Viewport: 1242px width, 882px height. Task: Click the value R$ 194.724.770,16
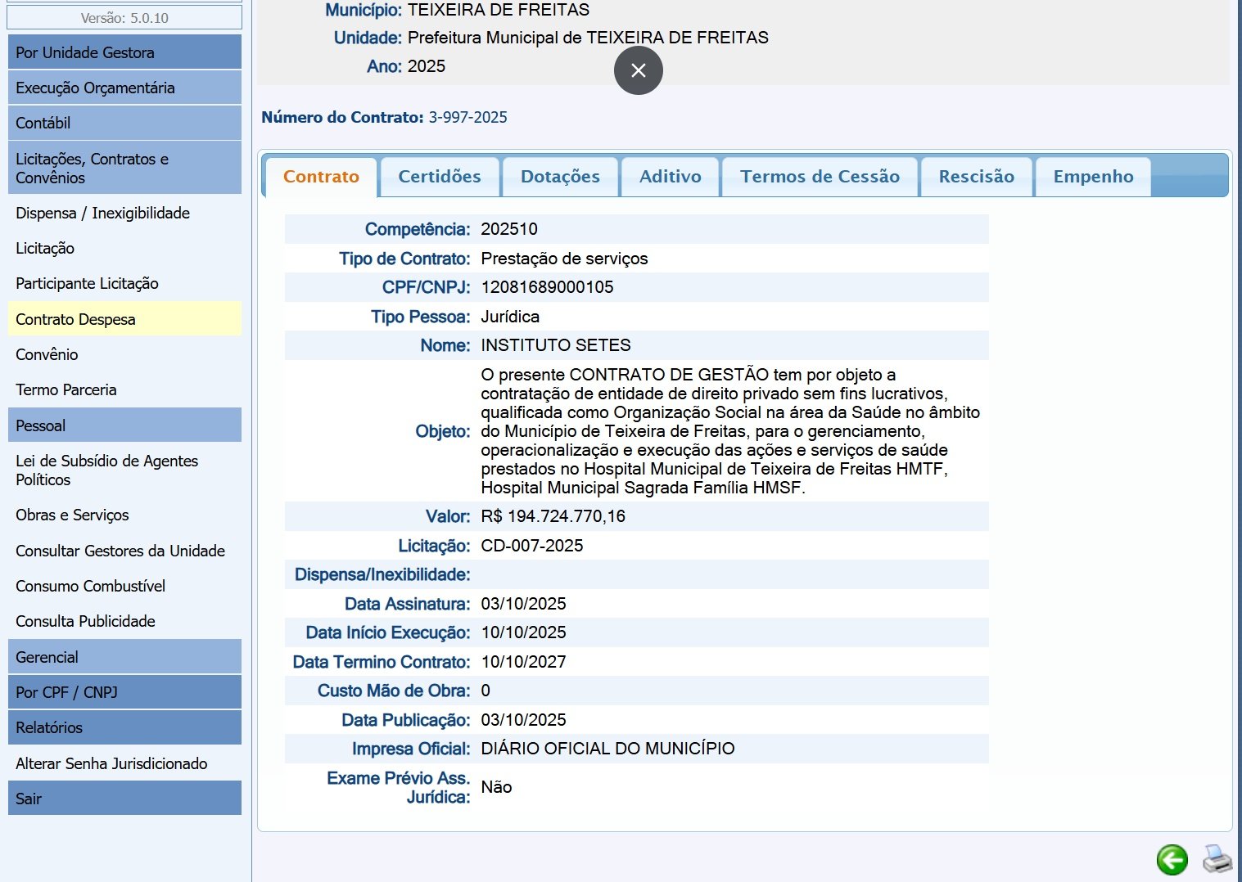[x=553, y=516]
